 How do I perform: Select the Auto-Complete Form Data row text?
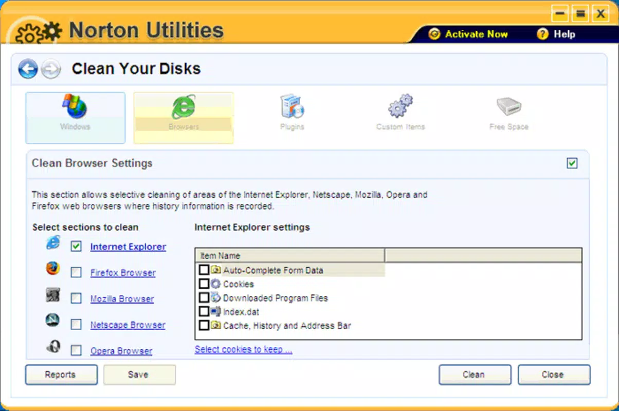273,270
